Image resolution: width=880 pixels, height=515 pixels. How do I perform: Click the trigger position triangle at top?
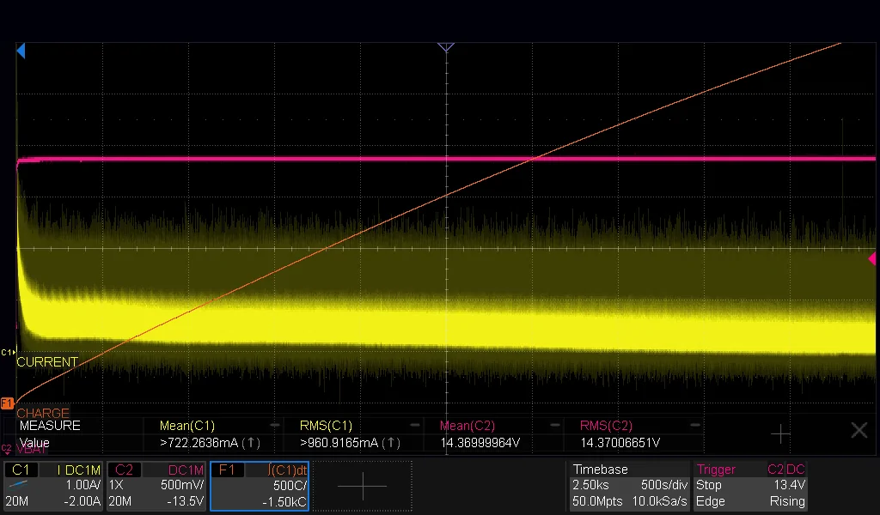coord(446,47)
